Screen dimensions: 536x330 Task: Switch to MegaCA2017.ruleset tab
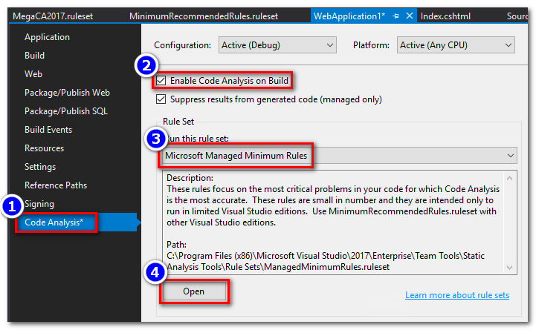click(53, 16)
